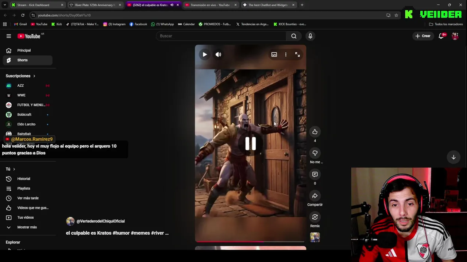The height and width of the screenshot is (262, 467).
Task: Open the Kick bookmark
Action: (57, 24)
